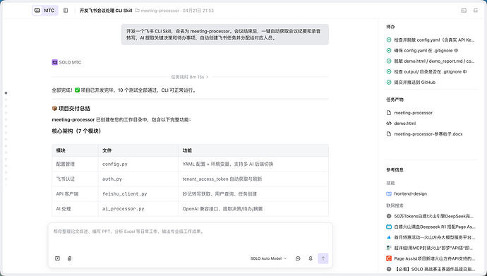Click the conversation title 开发飞书会议处理 CLI Skill
This screenshot has height=276, width=487.
pyautogui.click(x=106, y=11)
